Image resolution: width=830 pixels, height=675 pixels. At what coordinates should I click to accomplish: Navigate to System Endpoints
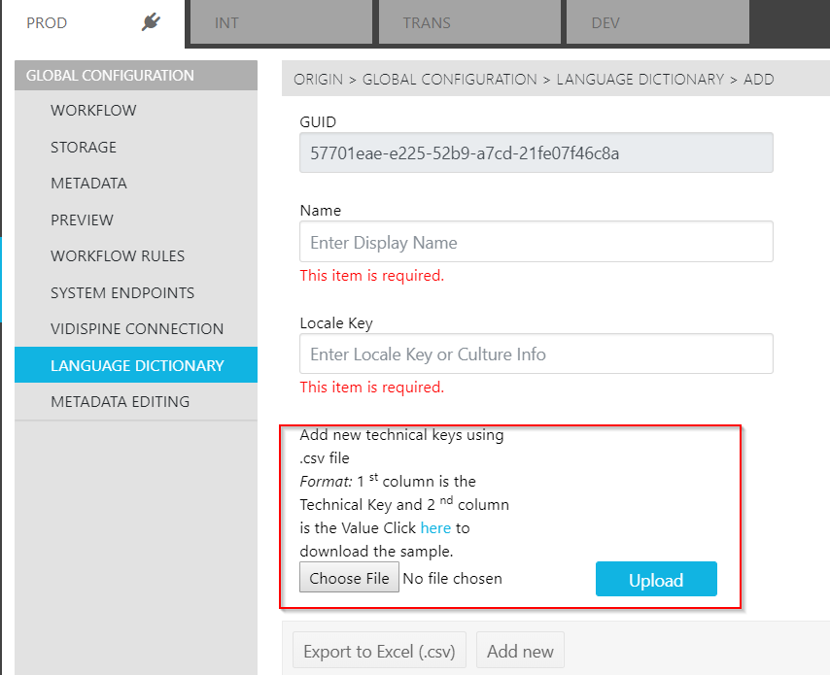(122, 293)
